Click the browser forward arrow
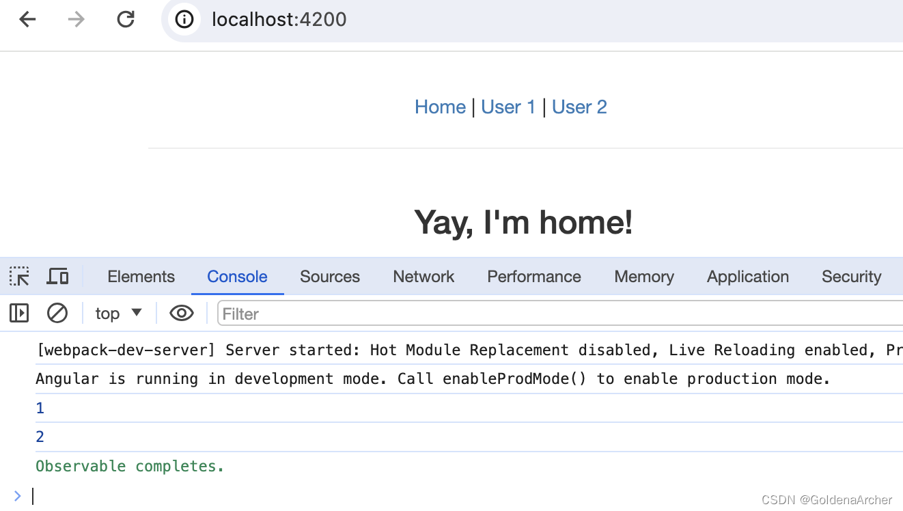Screen dimensions: 903x511 pos(77,19)
